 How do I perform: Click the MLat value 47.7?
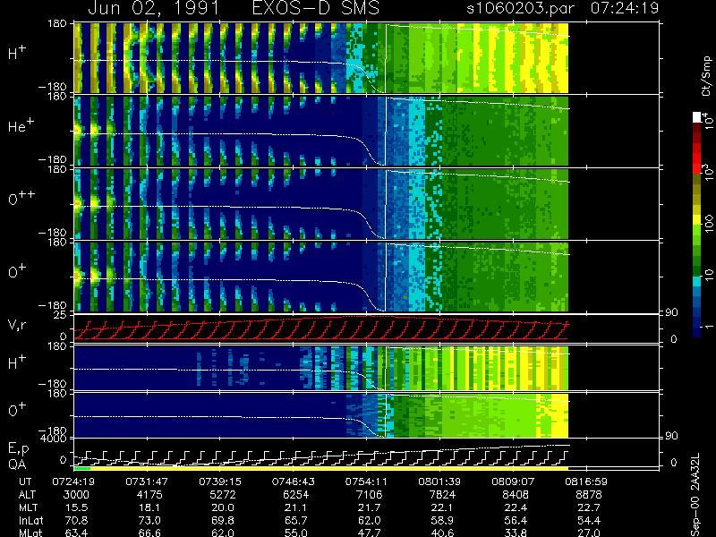[369, 533]
